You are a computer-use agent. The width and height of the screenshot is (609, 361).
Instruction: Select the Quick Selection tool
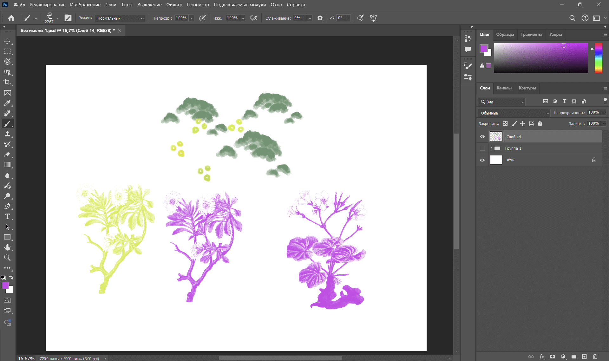click(x=7, y=62)
